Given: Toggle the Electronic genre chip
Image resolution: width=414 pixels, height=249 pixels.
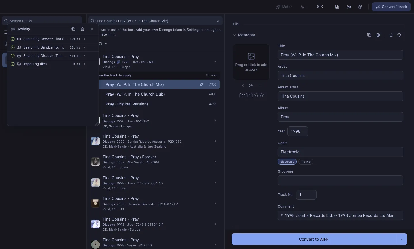Looking at the screenshot, I should point(287,162).
